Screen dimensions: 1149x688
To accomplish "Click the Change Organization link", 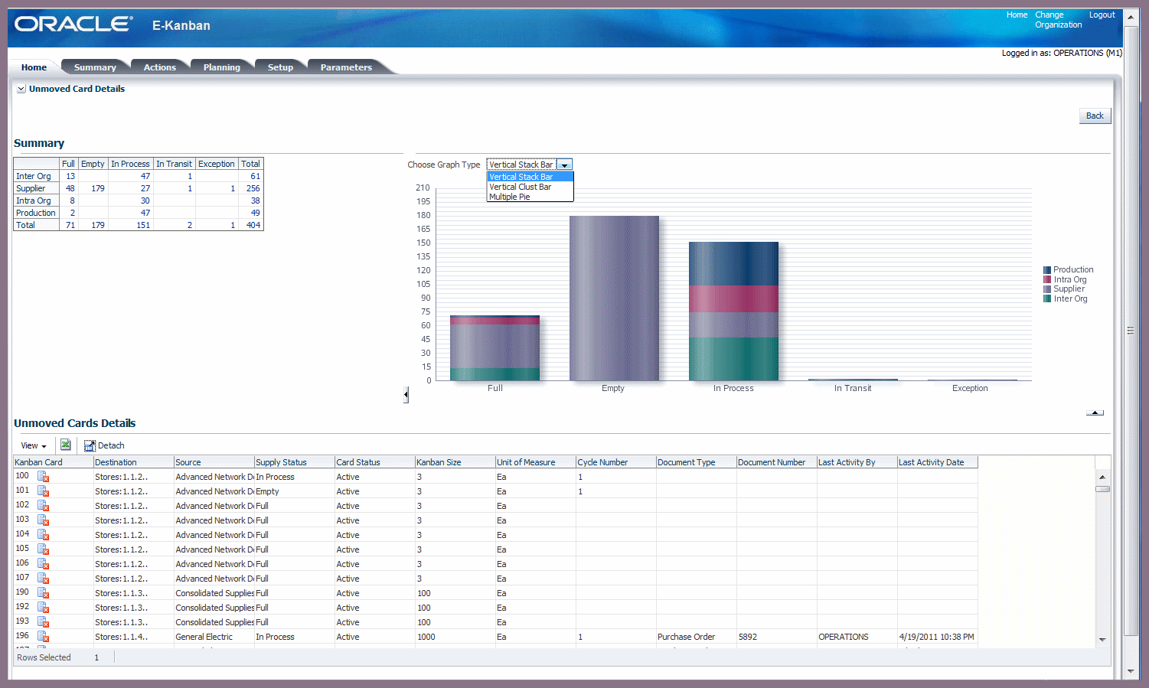I will tap(1059, 20).
